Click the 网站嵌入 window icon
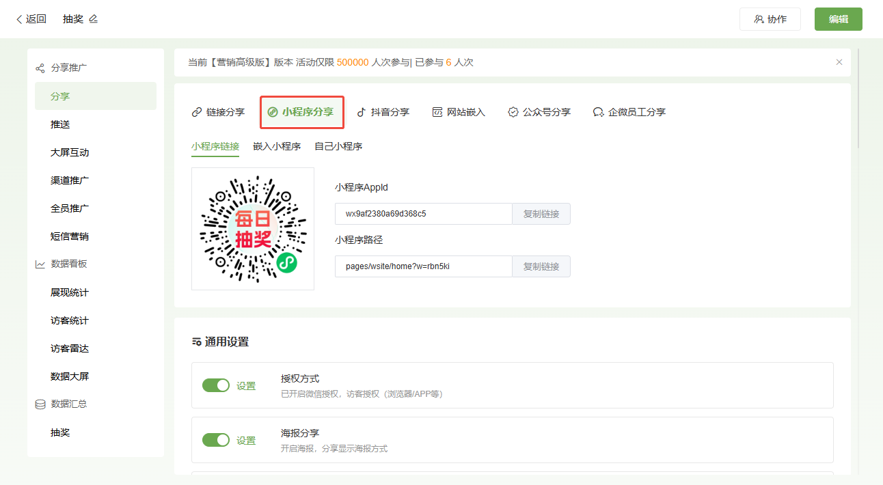Screen dimensions: 883x485 tap(437, 112)
